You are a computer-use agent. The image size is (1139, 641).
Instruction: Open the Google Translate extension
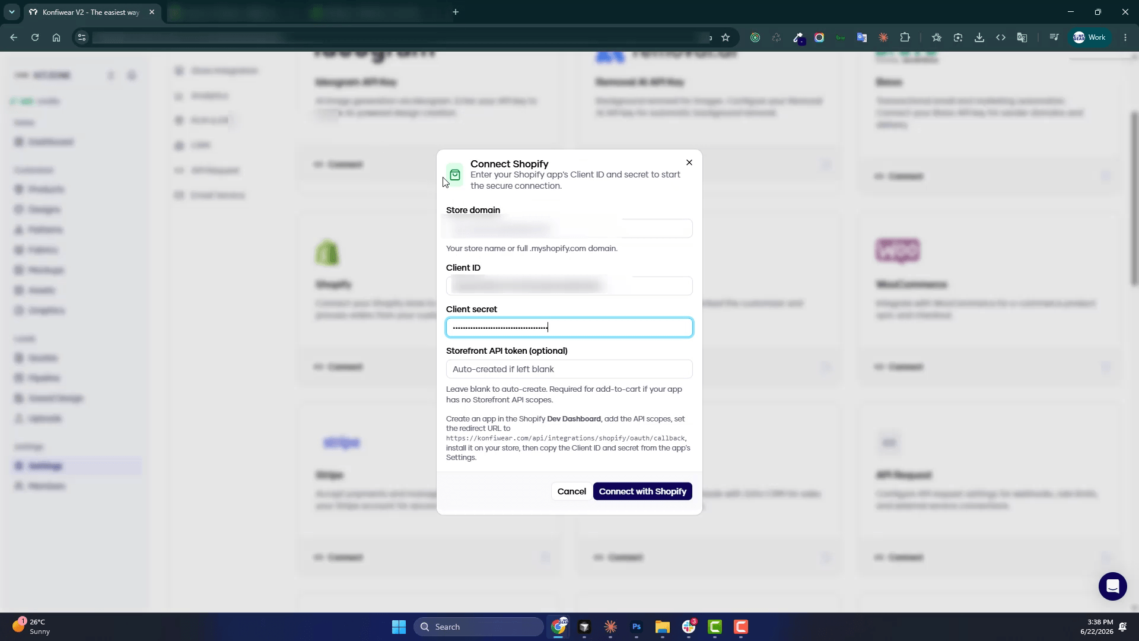(x=862, y=37)
